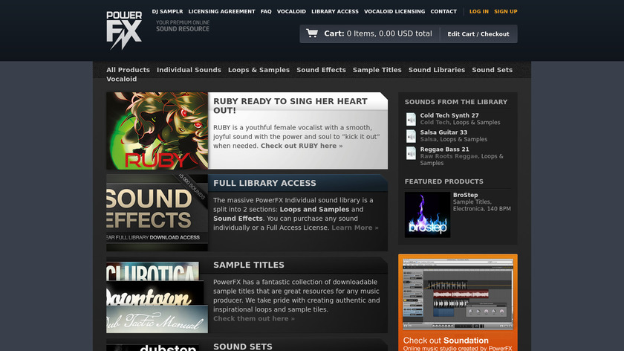Open the BroStep product title link
624x351 pixels.
coord(465,195)
